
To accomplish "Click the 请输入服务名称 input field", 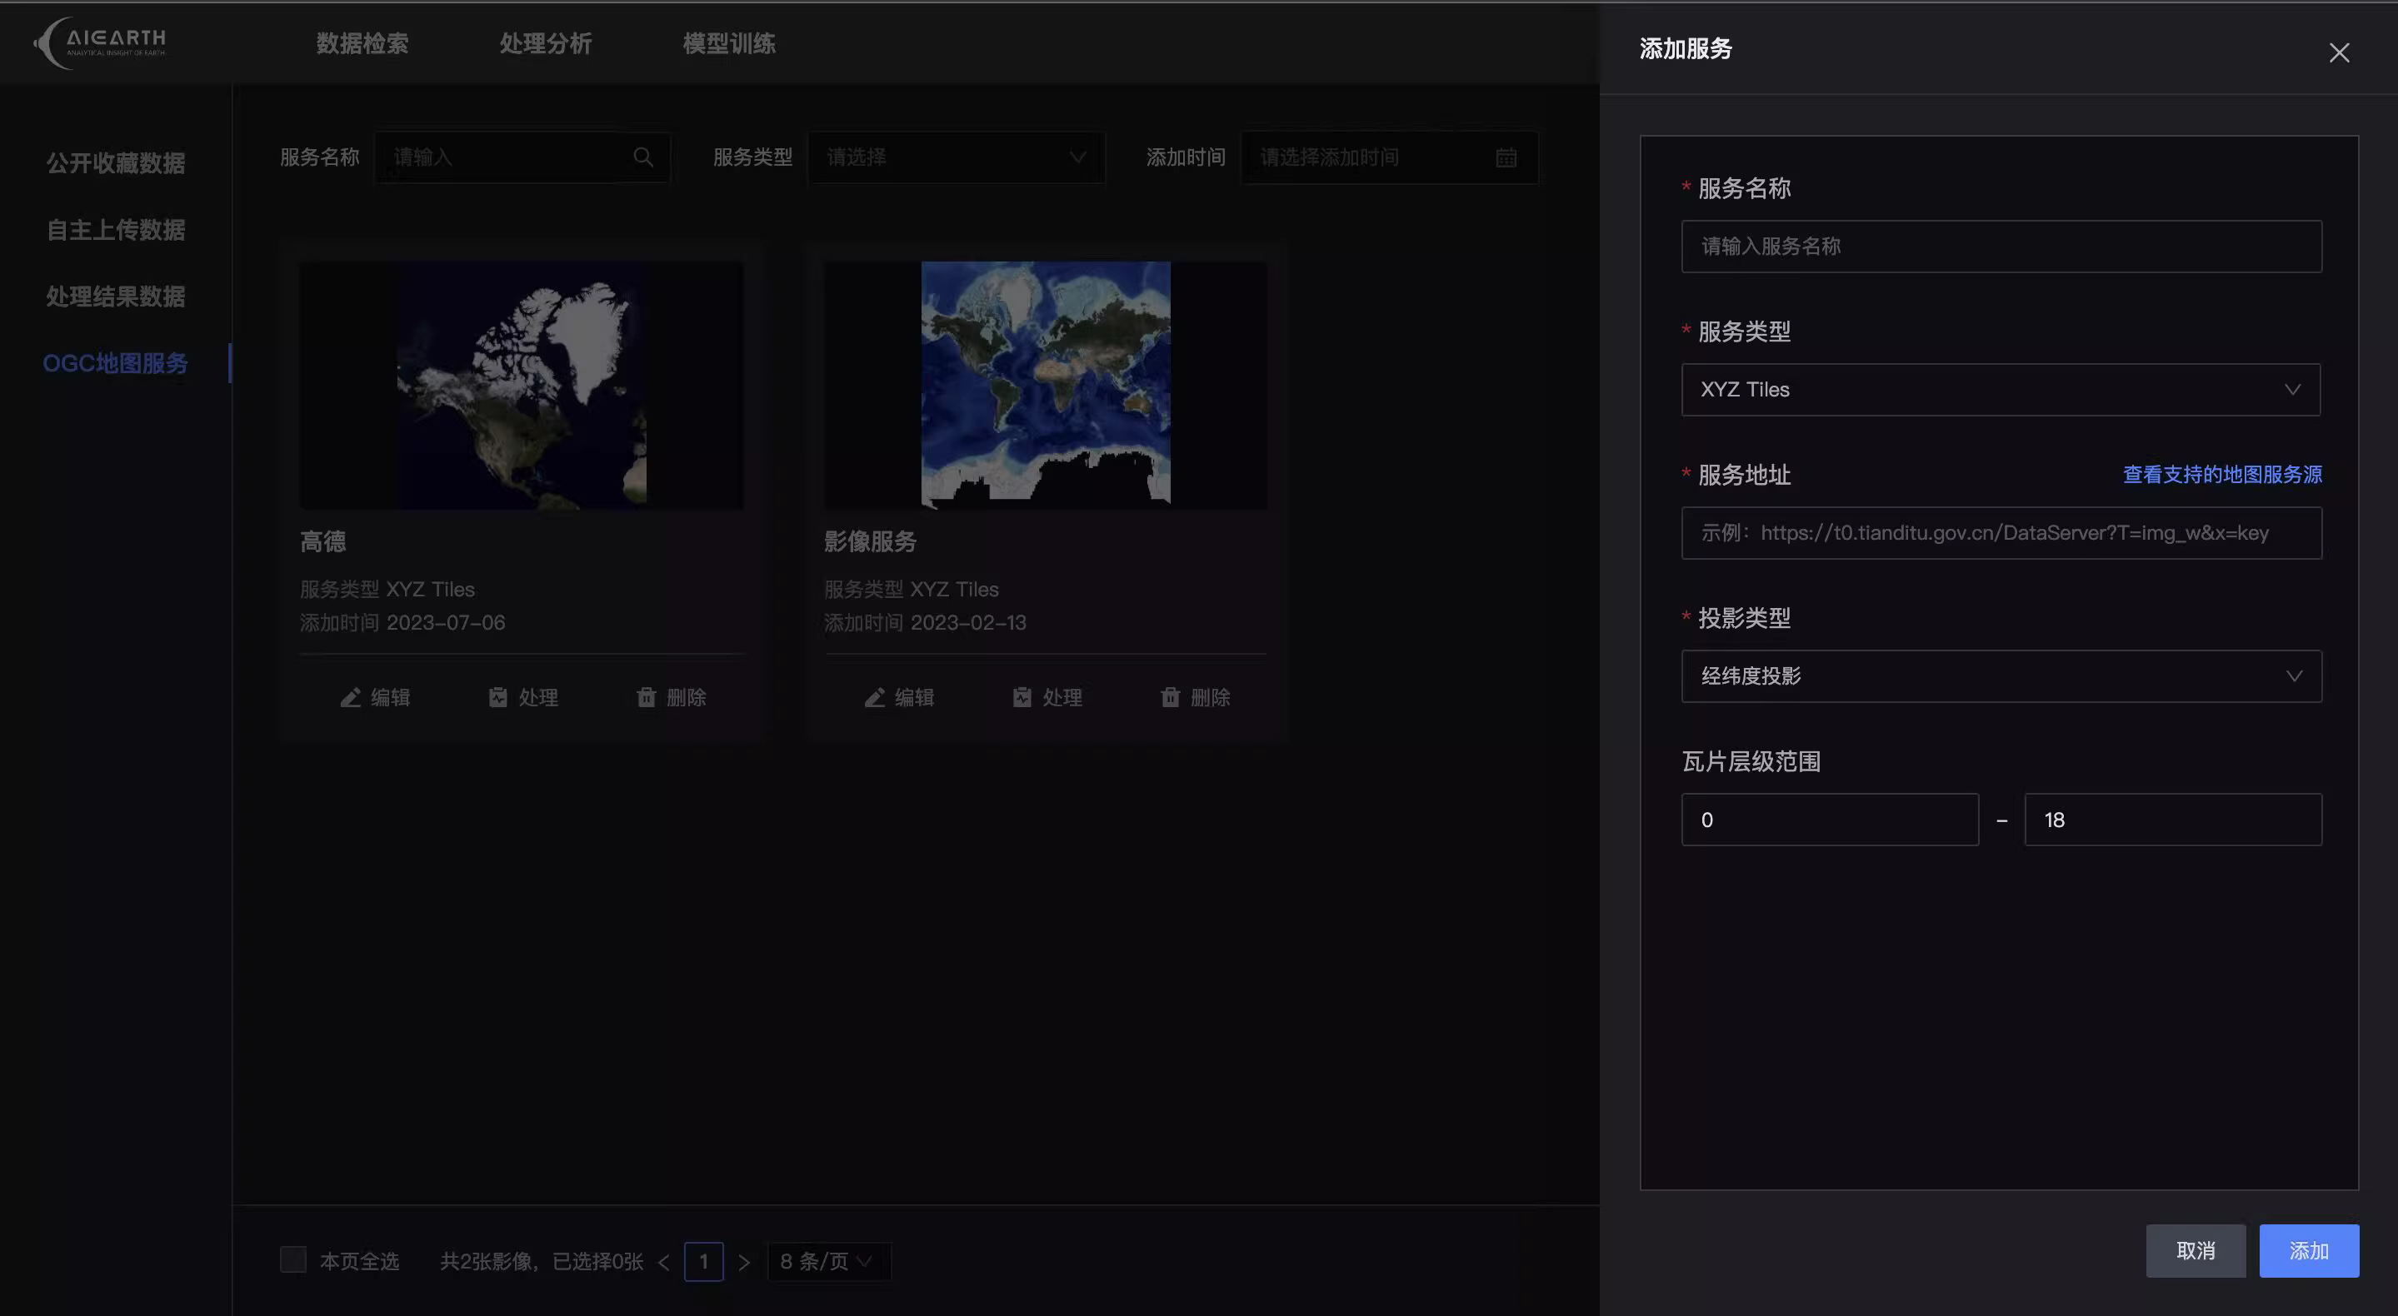I will tap(2000, 246).
